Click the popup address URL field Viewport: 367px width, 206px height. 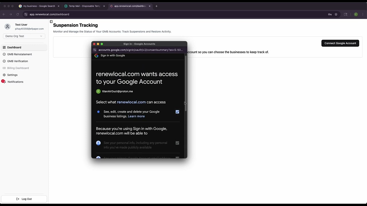coord(140,50)
